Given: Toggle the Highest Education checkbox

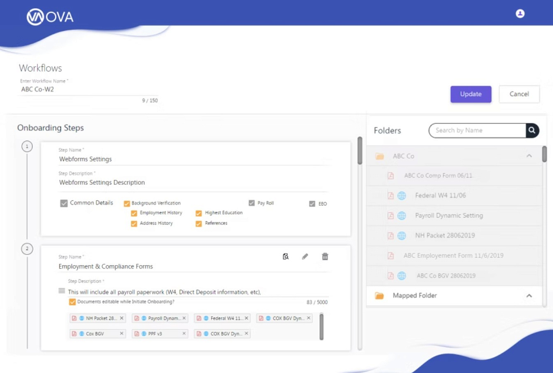Looking at the screenshot, I should (x=199, y=213).
